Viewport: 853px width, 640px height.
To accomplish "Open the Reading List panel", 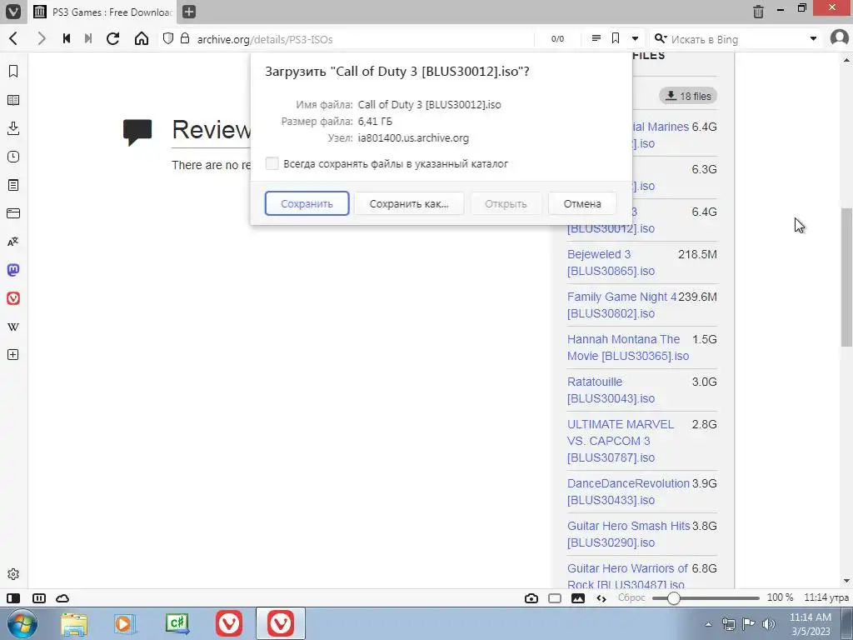I will pos(13,100).
